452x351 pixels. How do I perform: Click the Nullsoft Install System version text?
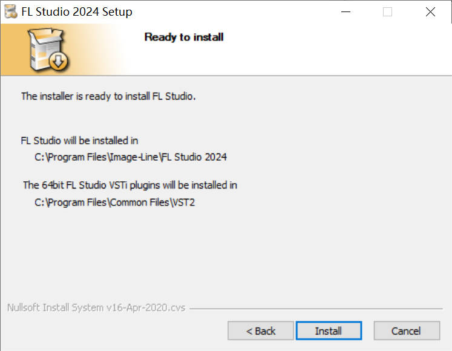point(96,308)
